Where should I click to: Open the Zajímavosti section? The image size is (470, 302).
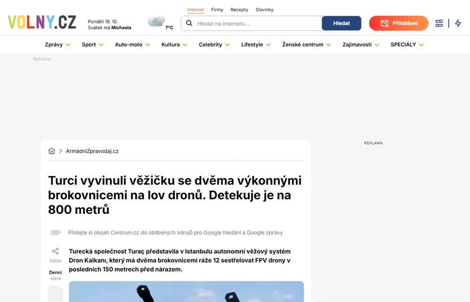tap(357, 45)
